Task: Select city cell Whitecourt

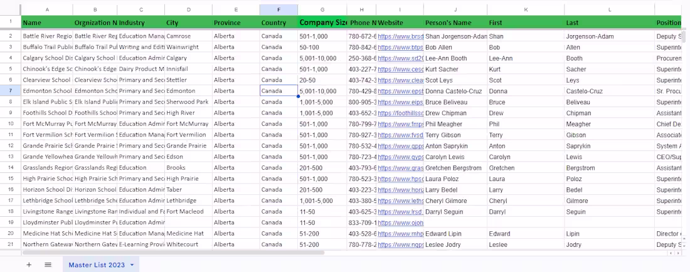Action: 188,244
